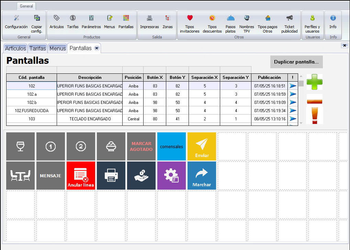350x250 pixels.
Task: Click the Cód. pantalla column header
Action: click(x=32, y=78)
